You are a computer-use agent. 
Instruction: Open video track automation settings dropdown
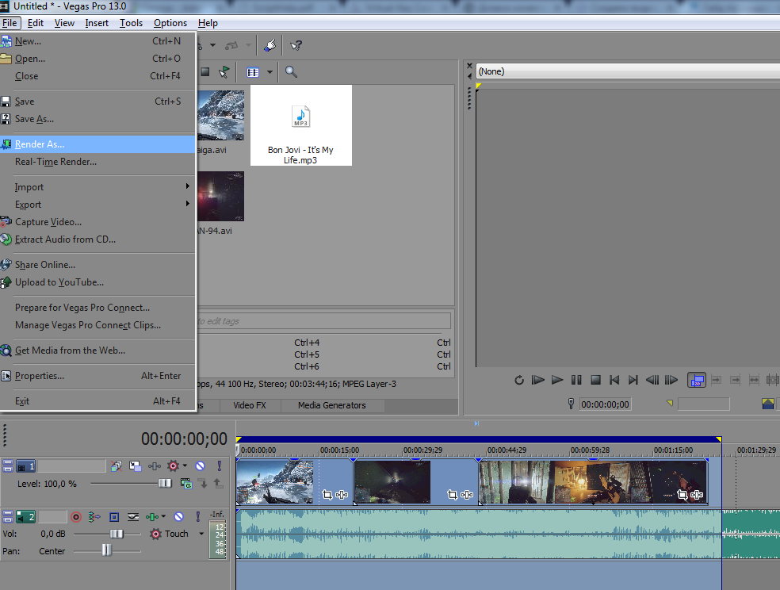coord(185,466)
